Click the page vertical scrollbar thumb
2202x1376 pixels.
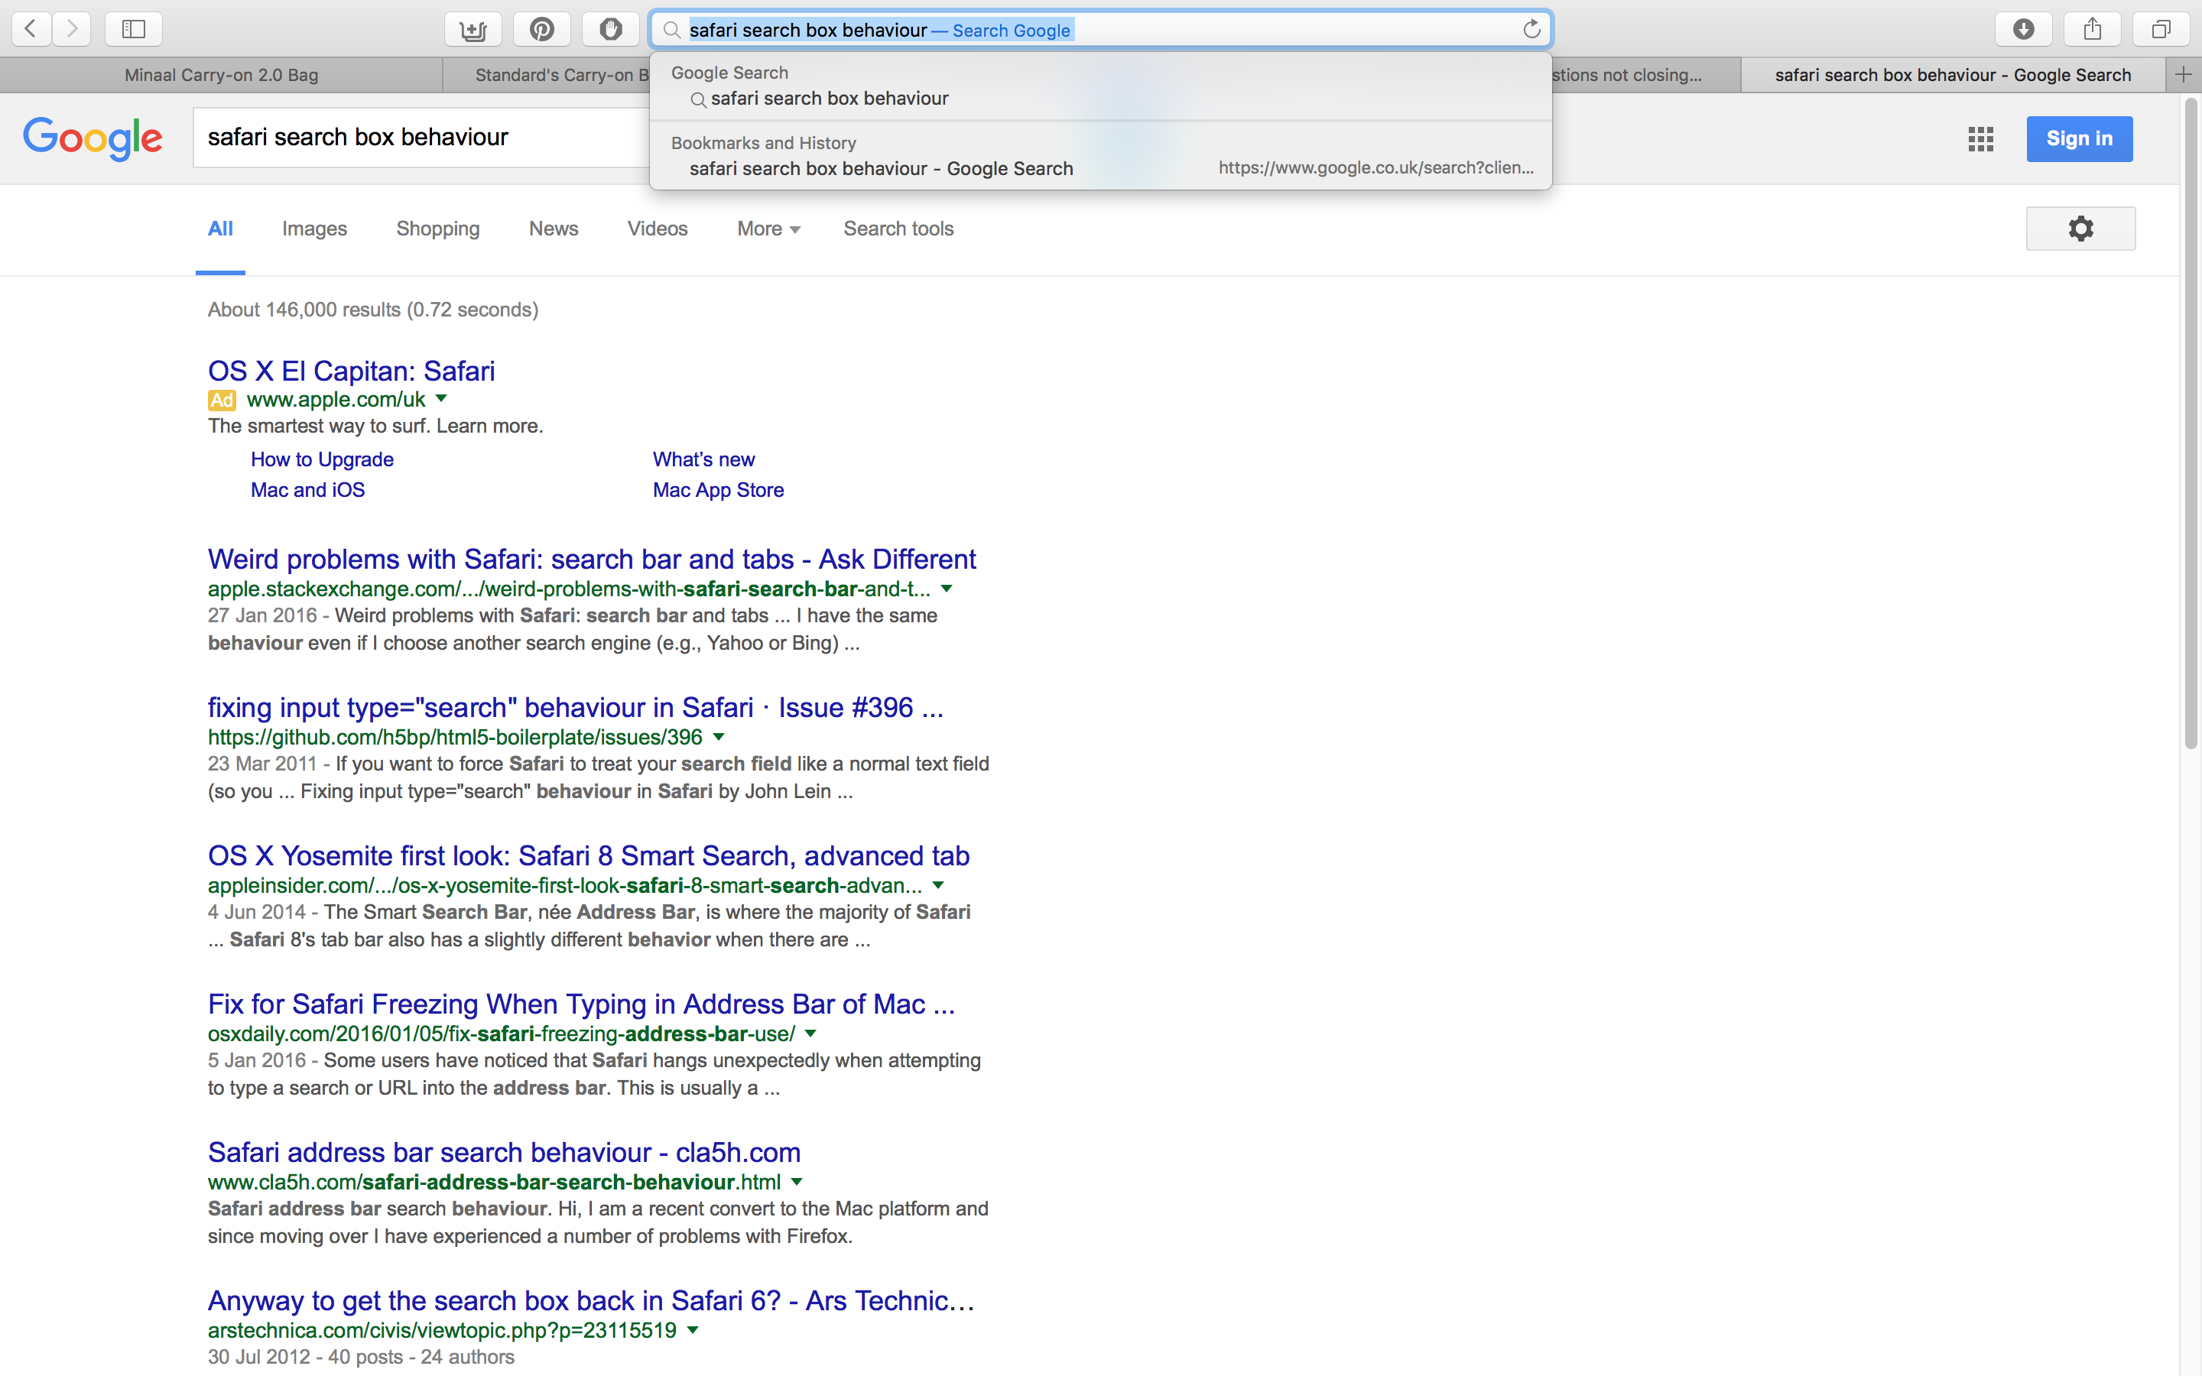coord(2191,425)
